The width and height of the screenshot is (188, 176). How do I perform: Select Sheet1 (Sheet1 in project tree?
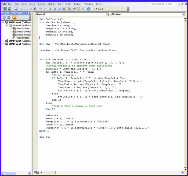click(21, 29)
